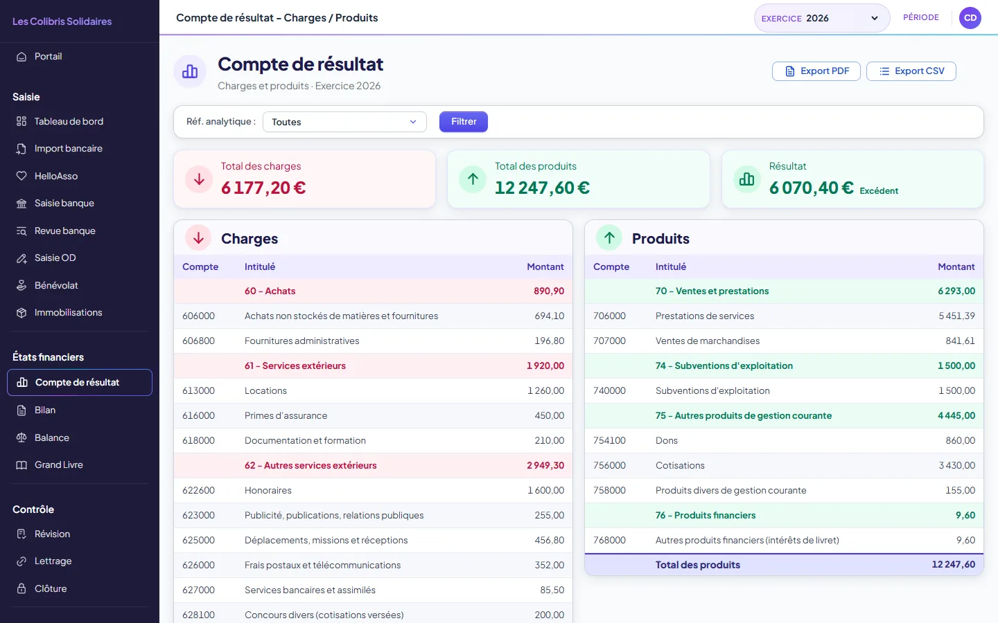Select the 707000 Ventes de marchandises row
Image resolution: width=998 pixels, height=623 pixels.
point(784,341)
